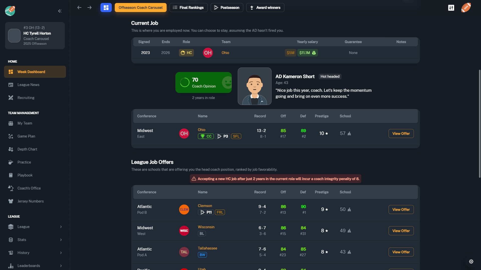Click the Tallahassee team link
This screenshot has width=481, height=270.
(207, 248)
